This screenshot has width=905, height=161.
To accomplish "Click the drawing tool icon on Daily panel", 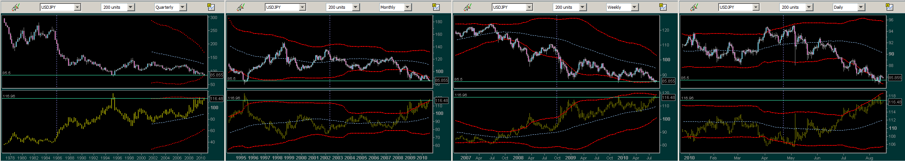I will 694,7.
